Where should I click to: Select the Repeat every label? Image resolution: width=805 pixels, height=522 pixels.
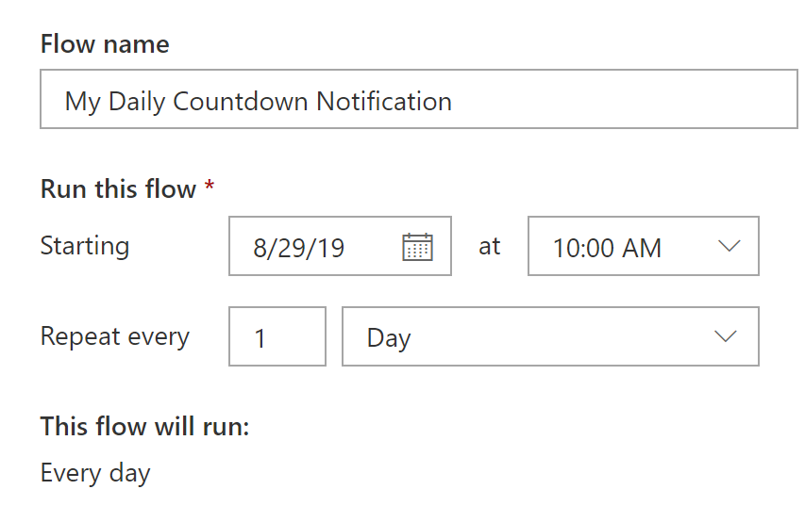point(115,337)
